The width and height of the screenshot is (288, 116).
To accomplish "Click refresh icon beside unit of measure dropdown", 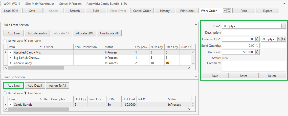I will (283, 39).
